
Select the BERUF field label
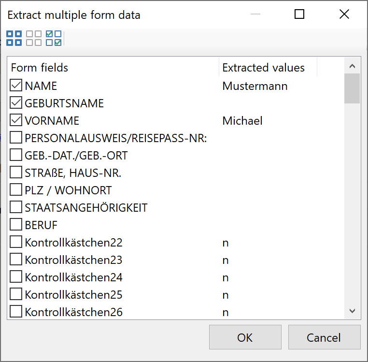coord(41,225)
